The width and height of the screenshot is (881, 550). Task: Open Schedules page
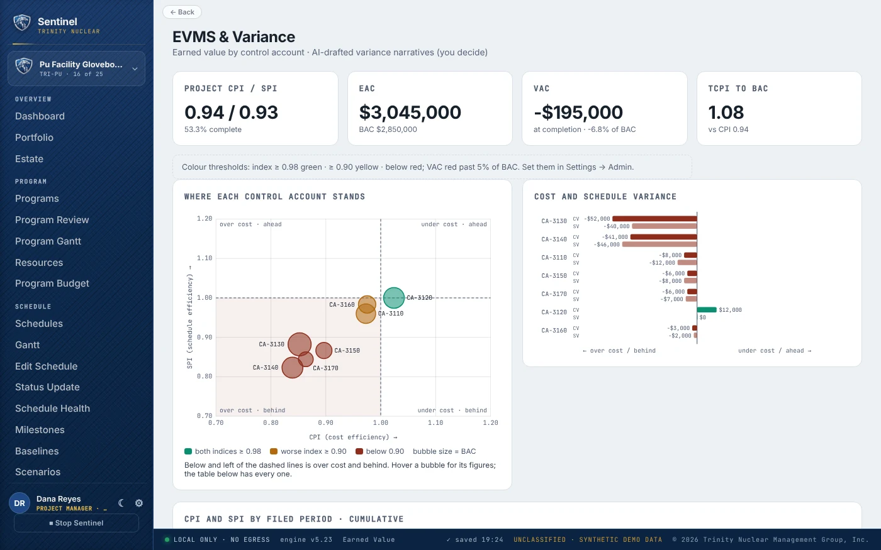[x=39, y=324]
